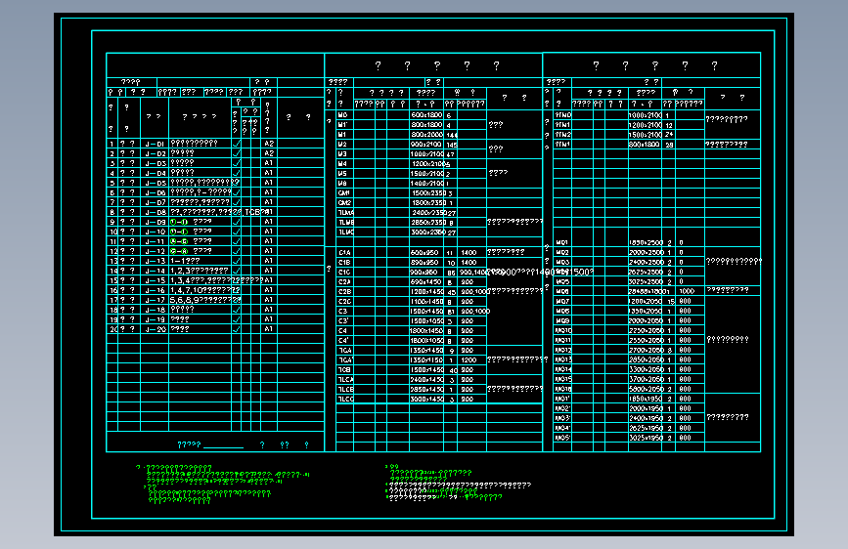
Task: Click the J-12 drawing number
Action: click(x=155, y=251)
